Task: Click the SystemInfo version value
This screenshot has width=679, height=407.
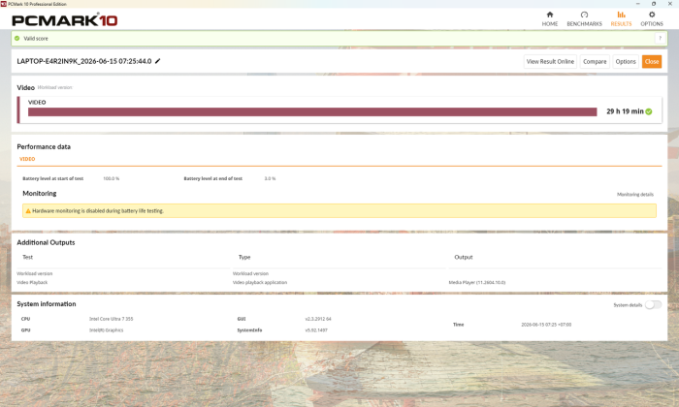Action: pyautogui.click(x=316, y=330)
